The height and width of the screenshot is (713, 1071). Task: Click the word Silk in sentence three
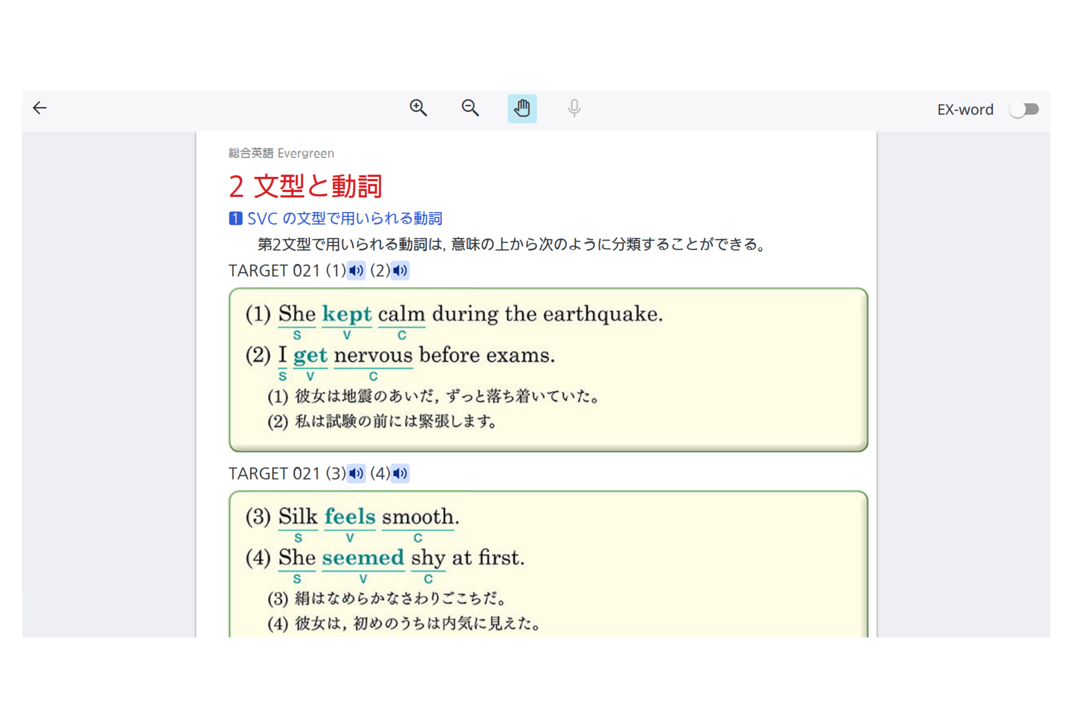pyautogui.click(x=298, y=516)
